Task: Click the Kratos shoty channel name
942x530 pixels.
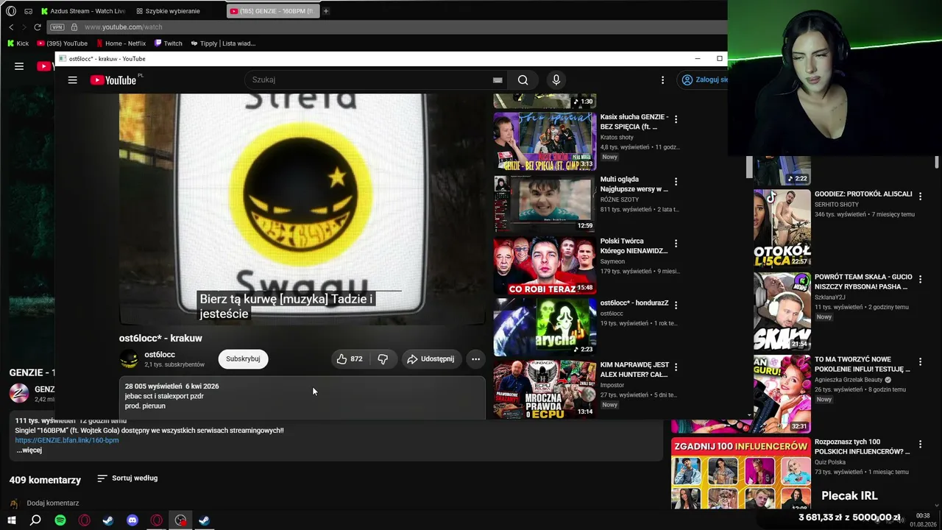Action: [x=617, y=138]
